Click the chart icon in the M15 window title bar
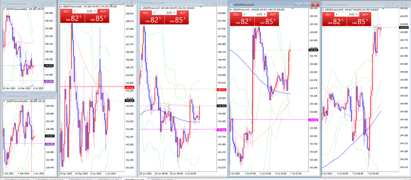 324,4
